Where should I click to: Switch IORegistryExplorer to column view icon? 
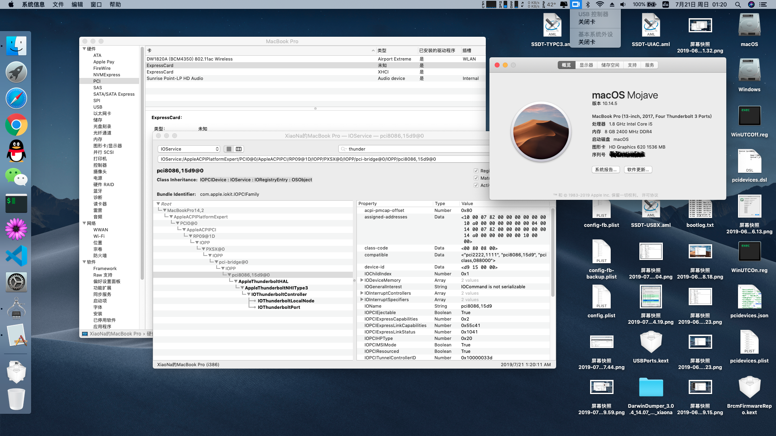click(x=239, y=149)
